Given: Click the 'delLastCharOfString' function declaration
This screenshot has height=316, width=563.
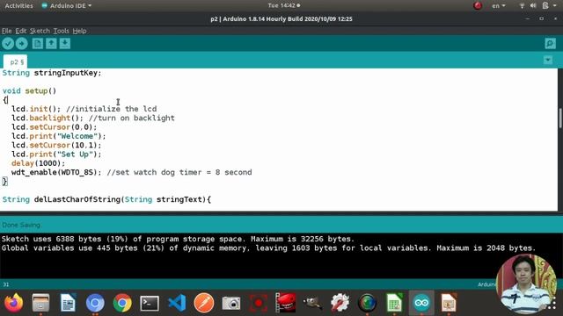Looking at the screenshot, I should [106, 199].
